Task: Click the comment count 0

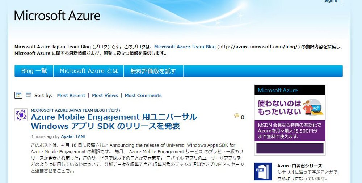Action: (243, 117)
